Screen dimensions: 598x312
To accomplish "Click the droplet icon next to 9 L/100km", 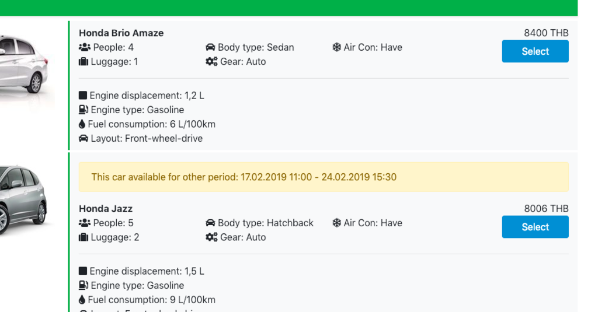I will 82,299.
